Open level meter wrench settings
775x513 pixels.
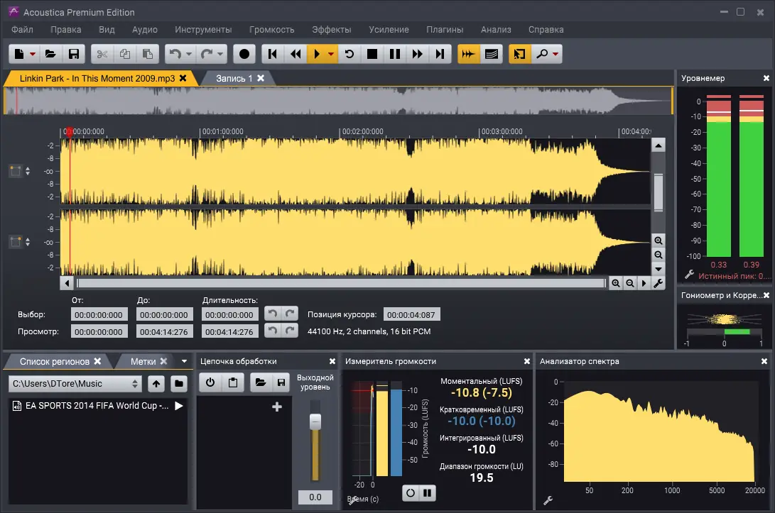click(x=689, y=274)
